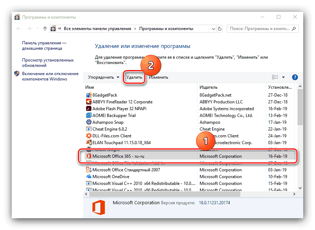Viewport: 315px width, 230px height.
Task: Open Включение или отключение компонентов Windows
Action: pyautogui.click(x=50, y=76)
